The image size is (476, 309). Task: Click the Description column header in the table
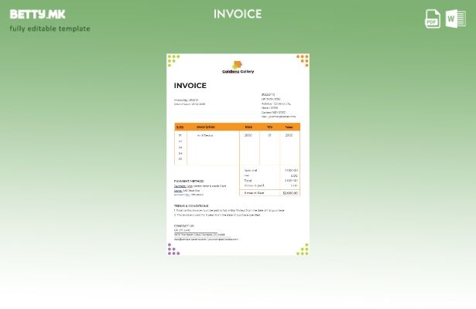(206, 127)
